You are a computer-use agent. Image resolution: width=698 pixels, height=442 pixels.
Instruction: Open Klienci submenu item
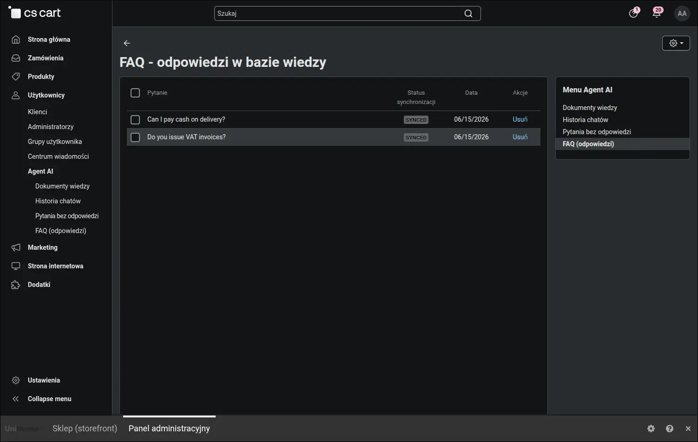coord(37,112)
